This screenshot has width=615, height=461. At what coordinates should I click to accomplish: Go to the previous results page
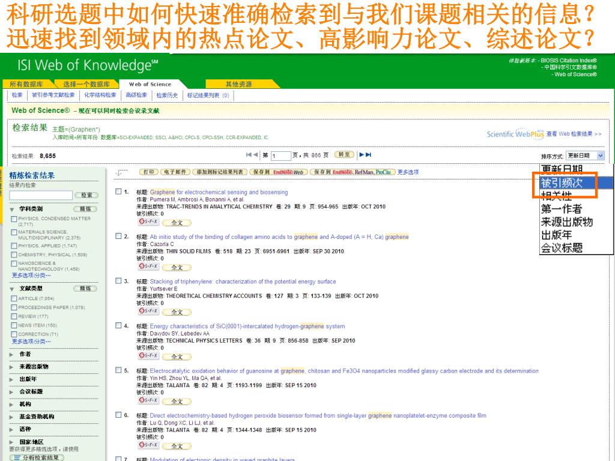[x=255, y=155]
